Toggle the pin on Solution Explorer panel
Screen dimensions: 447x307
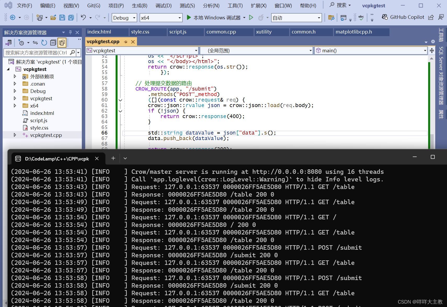[70, 32]
